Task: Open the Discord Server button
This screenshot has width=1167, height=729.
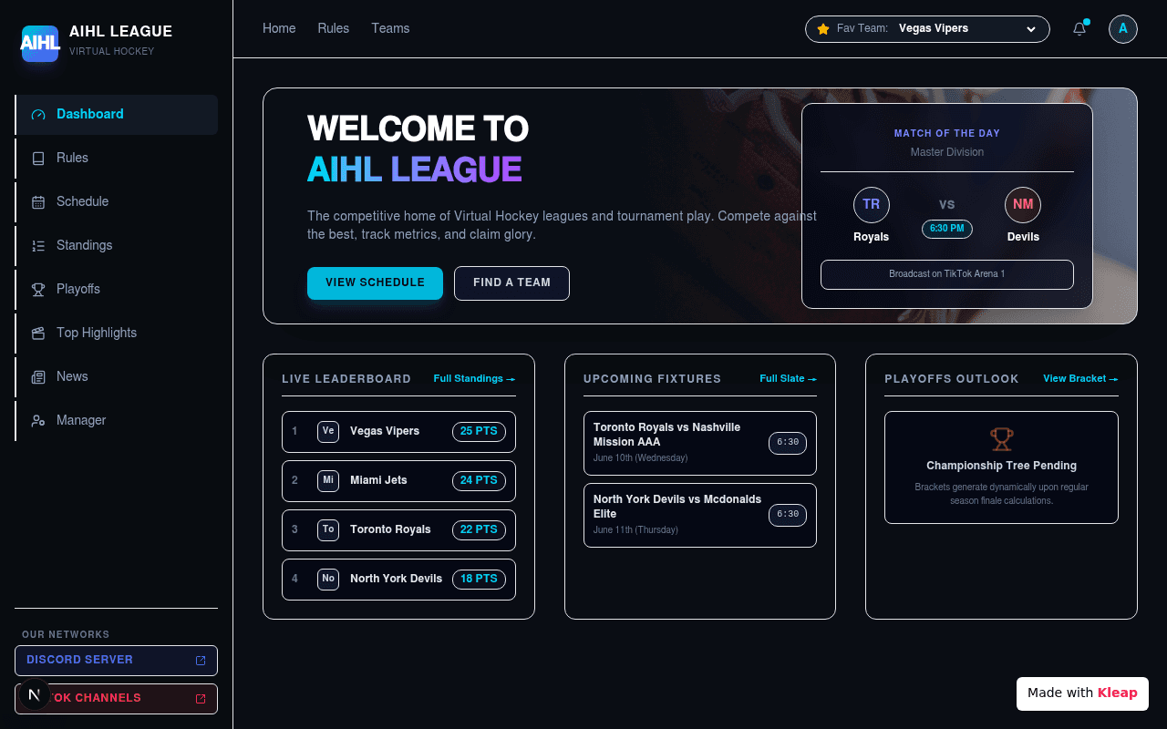Action: [116, 661]
